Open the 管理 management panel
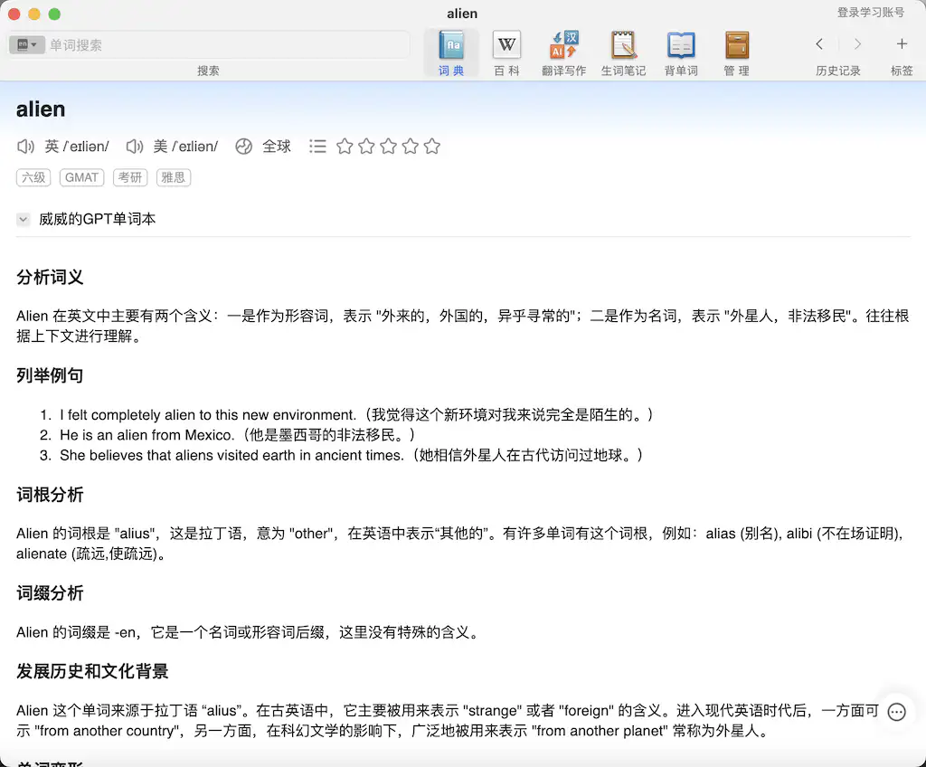This screenshot has width=926, height=767. point(736,52)
